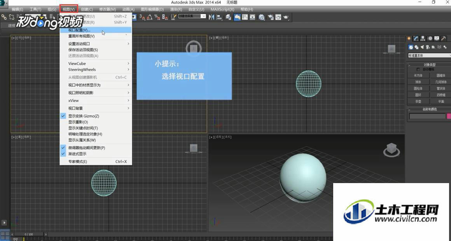Expand the 视口背景 submenu
The height and width of the screenshot is (241, 451).
96,108
